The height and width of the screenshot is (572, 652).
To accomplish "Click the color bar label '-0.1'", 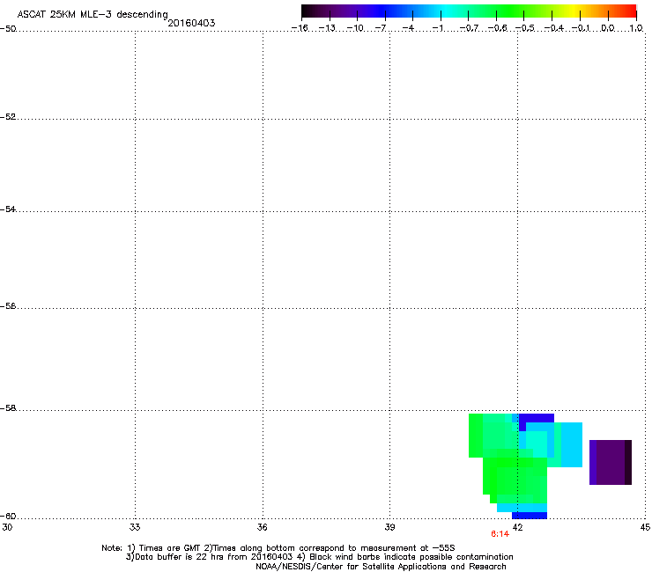I will pyautogui.click(x=581, y=28).
